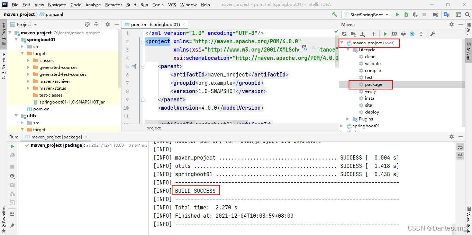Select the clean lifecycle goal
The width and height of the screenshot is (472, 235).
pos(370,57)
